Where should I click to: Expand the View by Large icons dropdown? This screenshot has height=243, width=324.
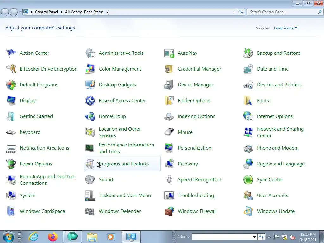286,28
